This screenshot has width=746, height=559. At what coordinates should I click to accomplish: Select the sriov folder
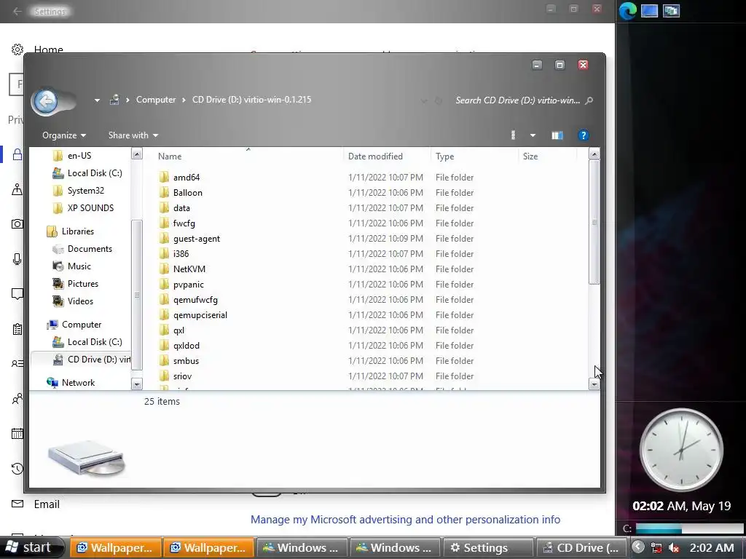182,376
